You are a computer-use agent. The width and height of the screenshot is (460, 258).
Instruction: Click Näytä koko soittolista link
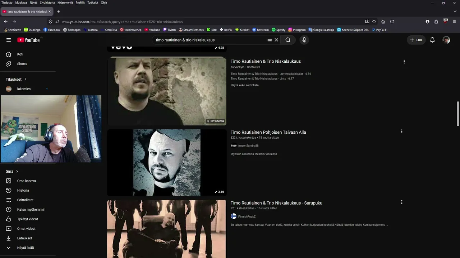point(245,85)
